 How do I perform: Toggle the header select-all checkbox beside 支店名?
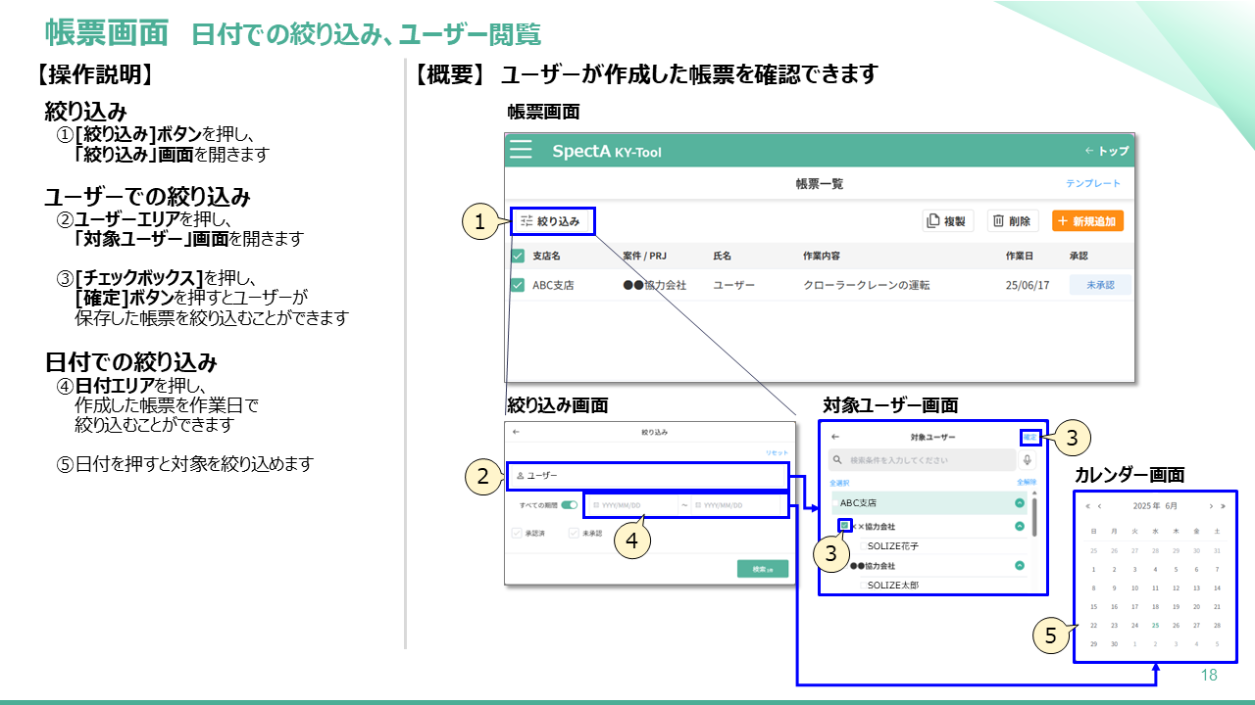click(518, 256)
